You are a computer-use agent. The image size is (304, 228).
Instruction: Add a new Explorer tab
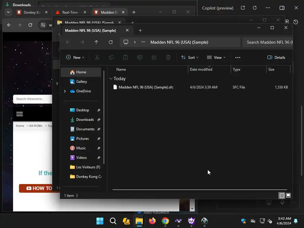[x=140, y=31]
